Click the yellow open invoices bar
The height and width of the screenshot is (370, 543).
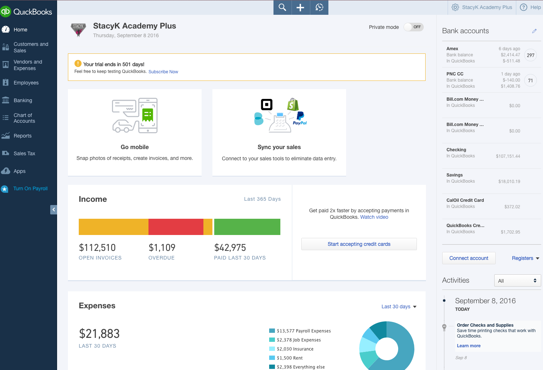(113, 227)
